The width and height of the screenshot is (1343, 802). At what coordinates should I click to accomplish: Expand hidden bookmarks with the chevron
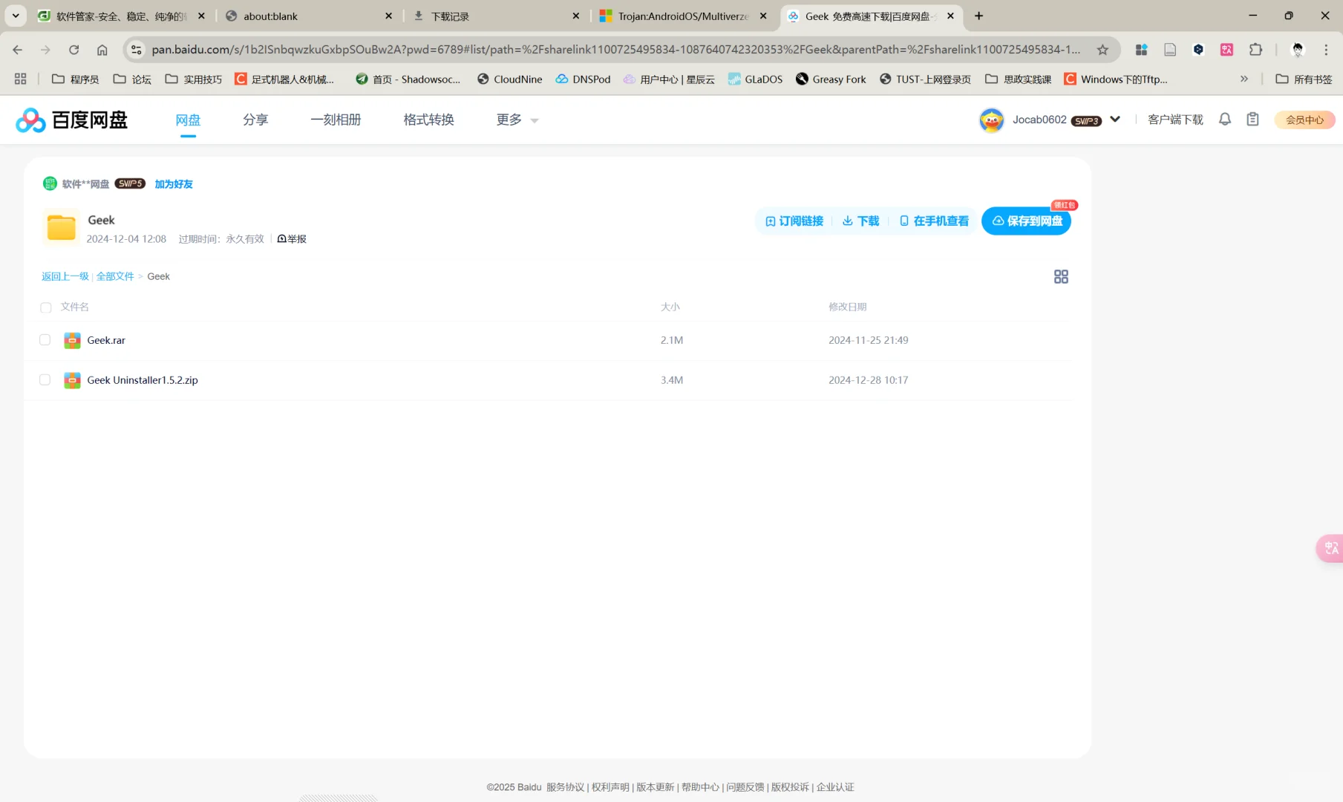pos(1244,79)
